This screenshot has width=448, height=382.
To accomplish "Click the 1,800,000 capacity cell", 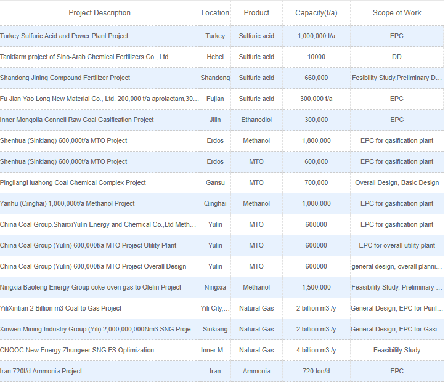I will click(x=316, y=140).
